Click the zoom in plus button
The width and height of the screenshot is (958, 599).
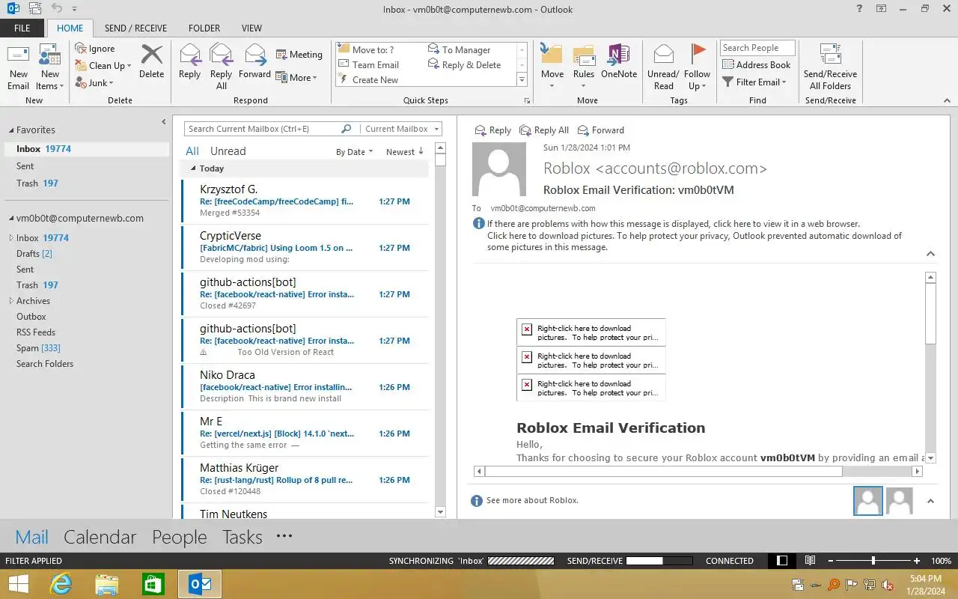coord(917,561)
